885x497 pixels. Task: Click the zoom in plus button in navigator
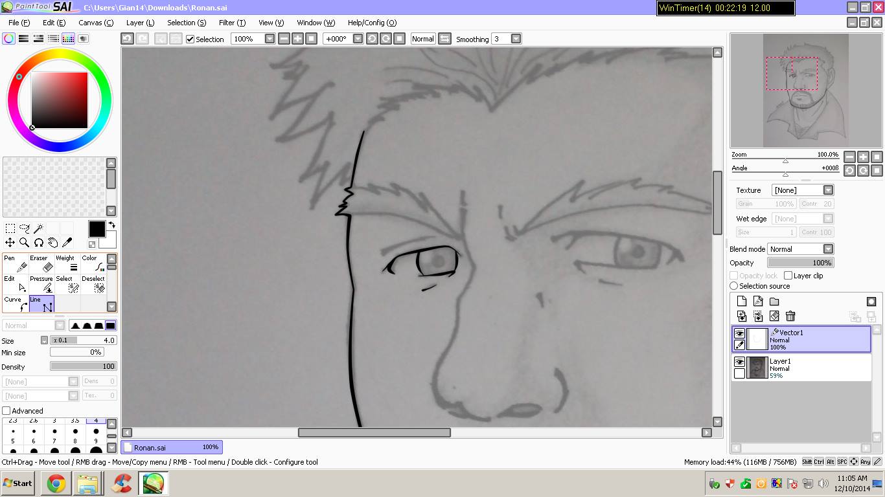pos(863,157)
